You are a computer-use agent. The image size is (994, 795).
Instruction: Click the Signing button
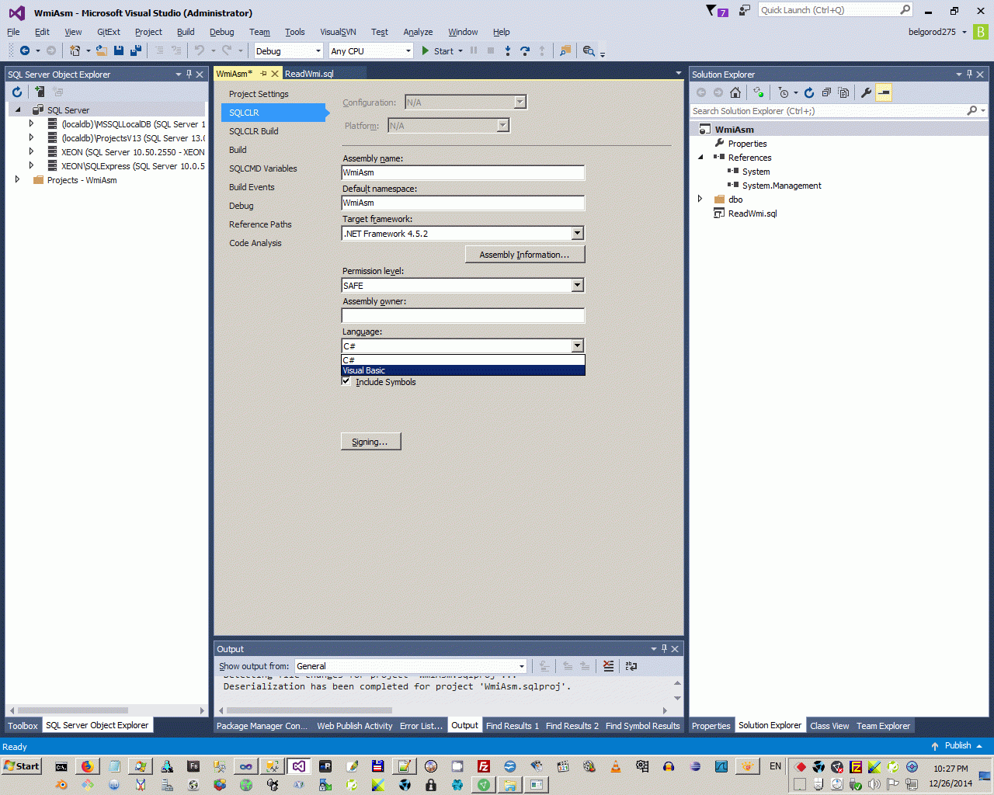pos(370,442)
